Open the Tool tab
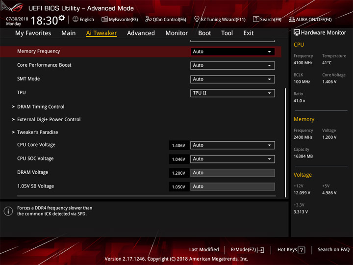Viewport: 353px width, 265px height. [227, 33]
